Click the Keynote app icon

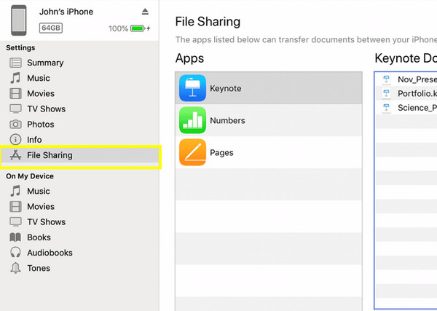pos(192,88)
